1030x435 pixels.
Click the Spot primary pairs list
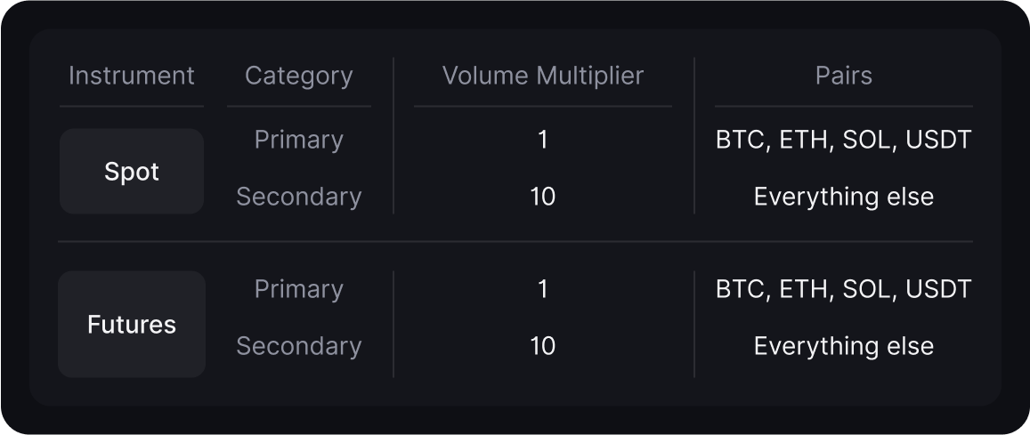pyautogui.click(x=843, y=140)
